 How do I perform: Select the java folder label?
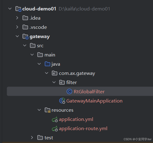[x=56, y=64]
